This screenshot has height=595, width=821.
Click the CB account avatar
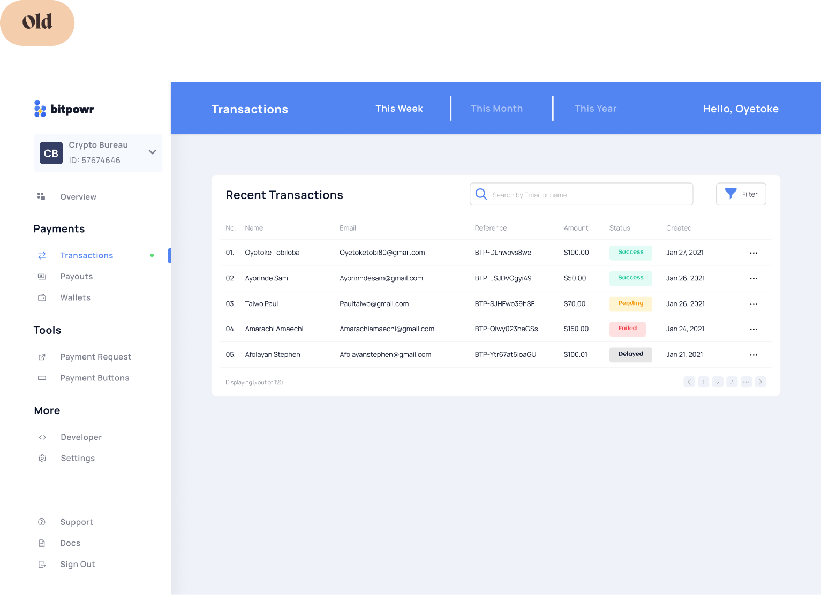click(51, 154)
